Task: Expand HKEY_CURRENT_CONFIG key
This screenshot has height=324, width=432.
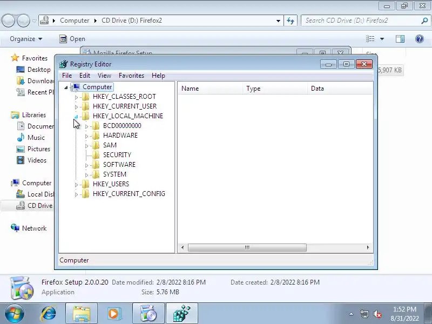Action: click(x=76, y=194)
